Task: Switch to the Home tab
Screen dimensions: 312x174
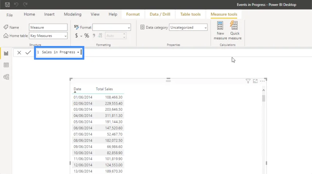Action: click(30, 14)
